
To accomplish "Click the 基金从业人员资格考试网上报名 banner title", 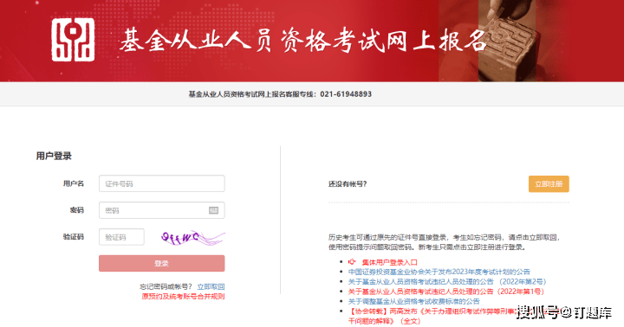I will 302,40.
